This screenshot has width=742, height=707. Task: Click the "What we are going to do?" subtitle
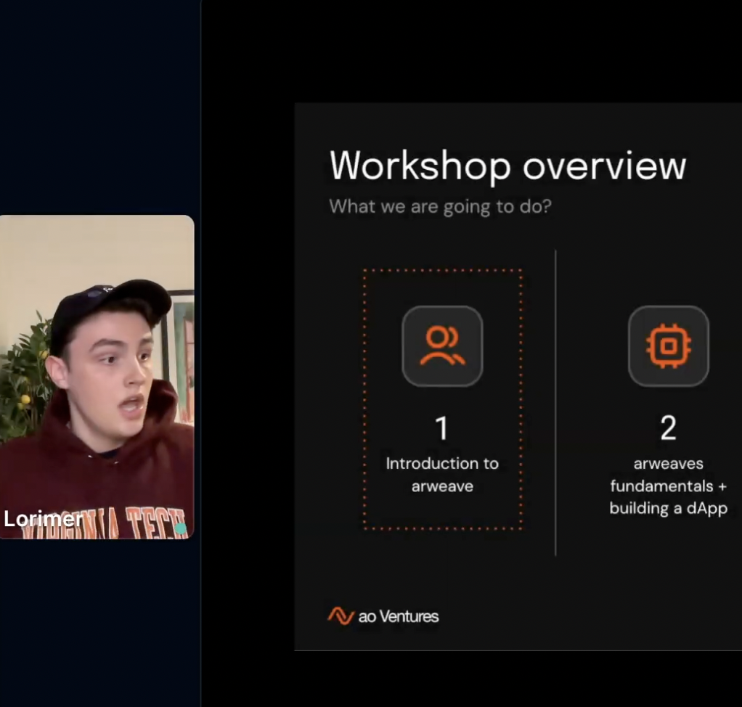(440, 206)
